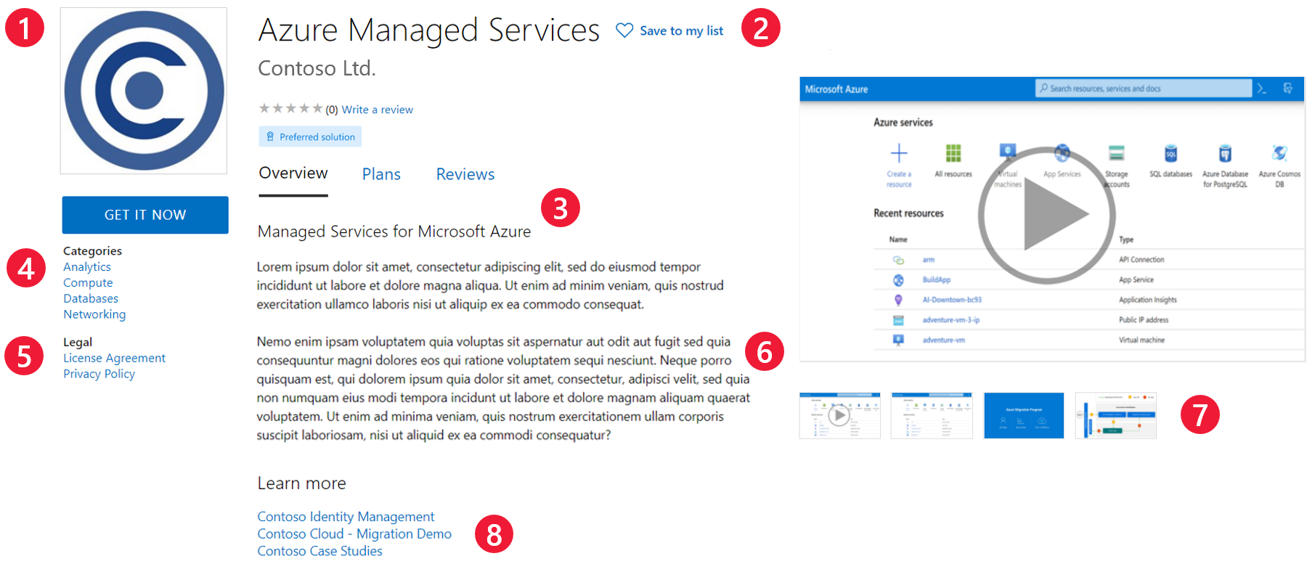Viewport: 1307px width, 564px height.
Task: Click the Contoso logo image
Action: pyautogui.click(x=144, y=91)
